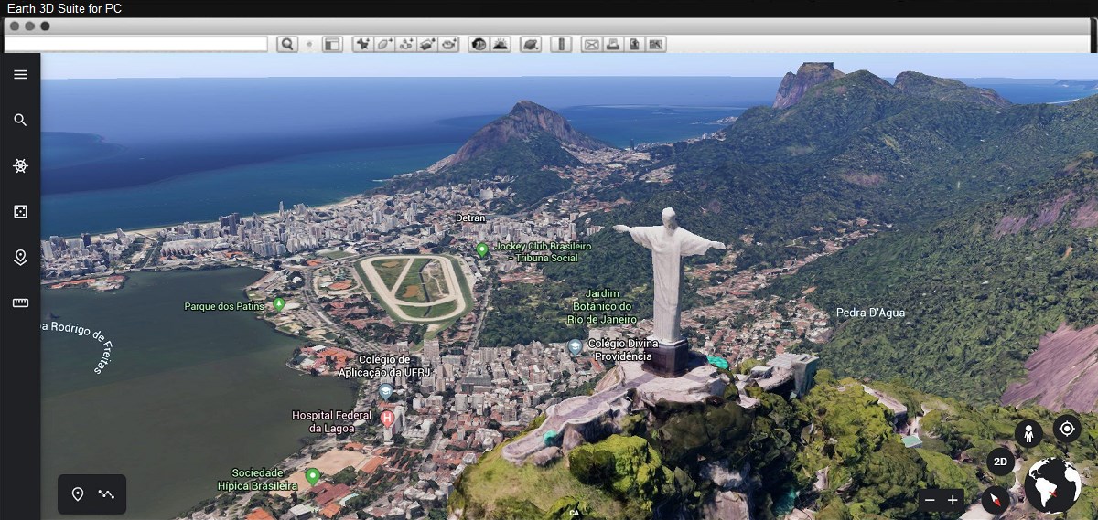Select the Pedra D'Agua map label
This screenshot has height=520, width=1098.
pyautogui.click(x=870, y=313)
